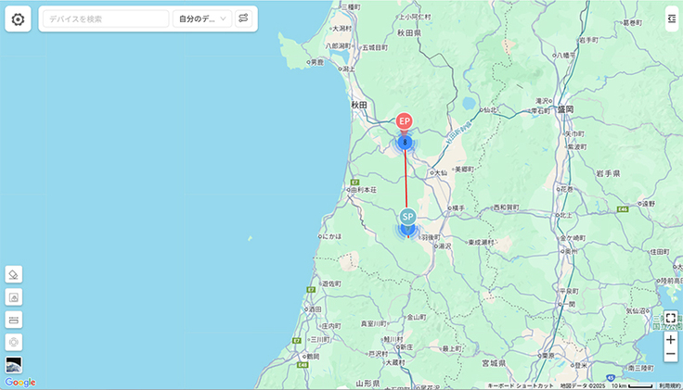
Task: Toggle the 10 km map scale
Action: [632, 386]
